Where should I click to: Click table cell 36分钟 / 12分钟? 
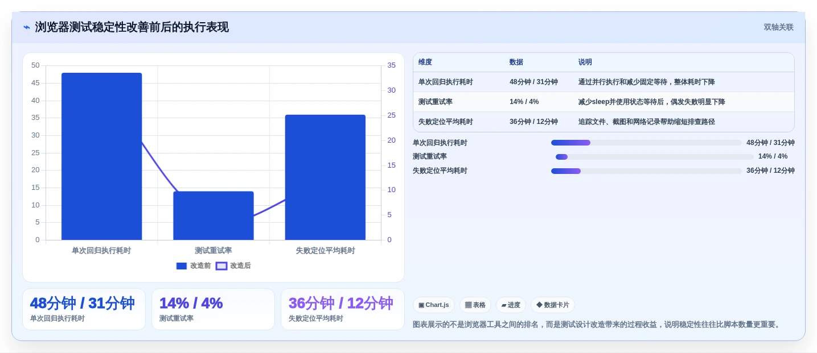[x=533, y=122]
